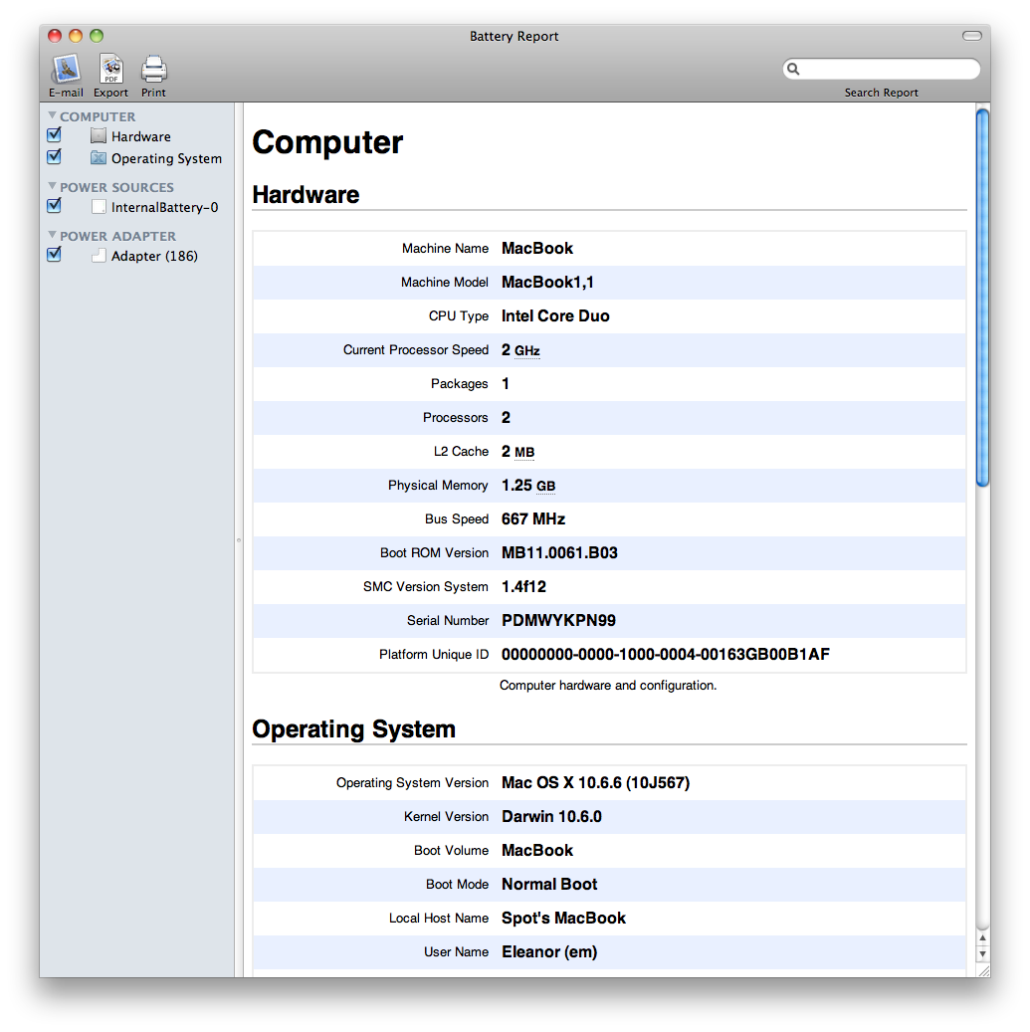Select Operating System in the sidebar
Screen dimensions: 1030x1032
(x=166, y=158)
